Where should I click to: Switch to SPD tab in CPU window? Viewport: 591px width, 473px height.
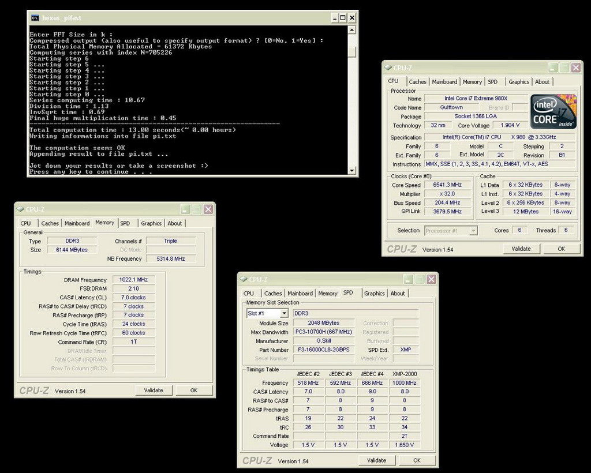[x=493, y=82]
